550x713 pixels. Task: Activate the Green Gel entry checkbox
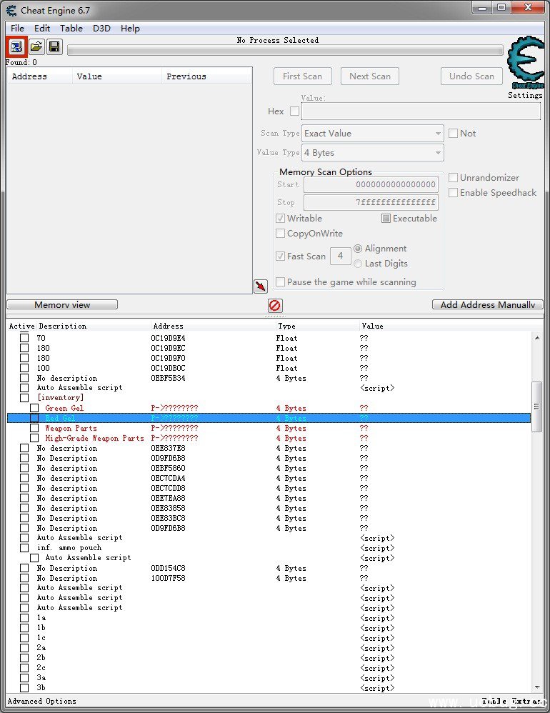(x=34, y=409)
